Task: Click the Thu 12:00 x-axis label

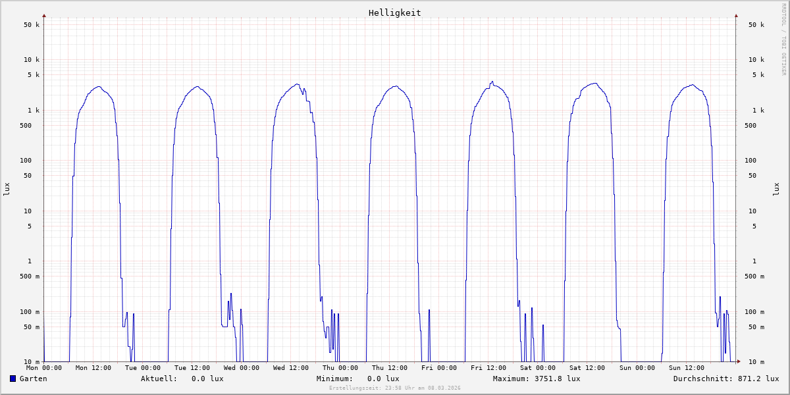Action: click(x=390, y=368)
